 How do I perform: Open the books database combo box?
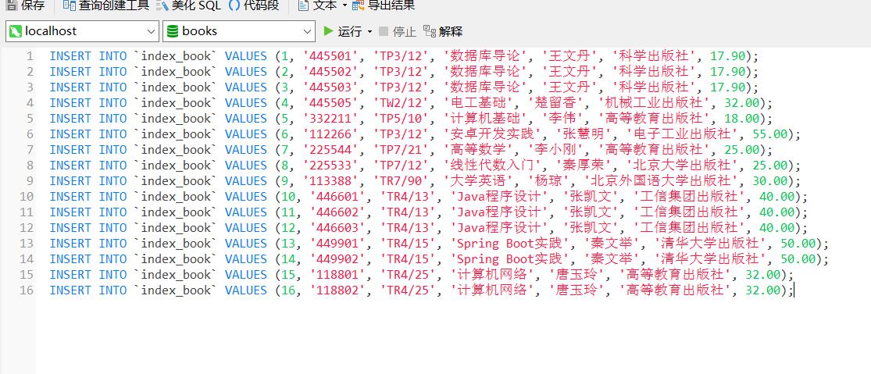pos(239,31)
